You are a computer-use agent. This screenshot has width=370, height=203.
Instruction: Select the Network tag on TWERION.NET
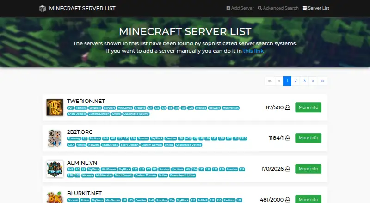(x=215, y=108)
